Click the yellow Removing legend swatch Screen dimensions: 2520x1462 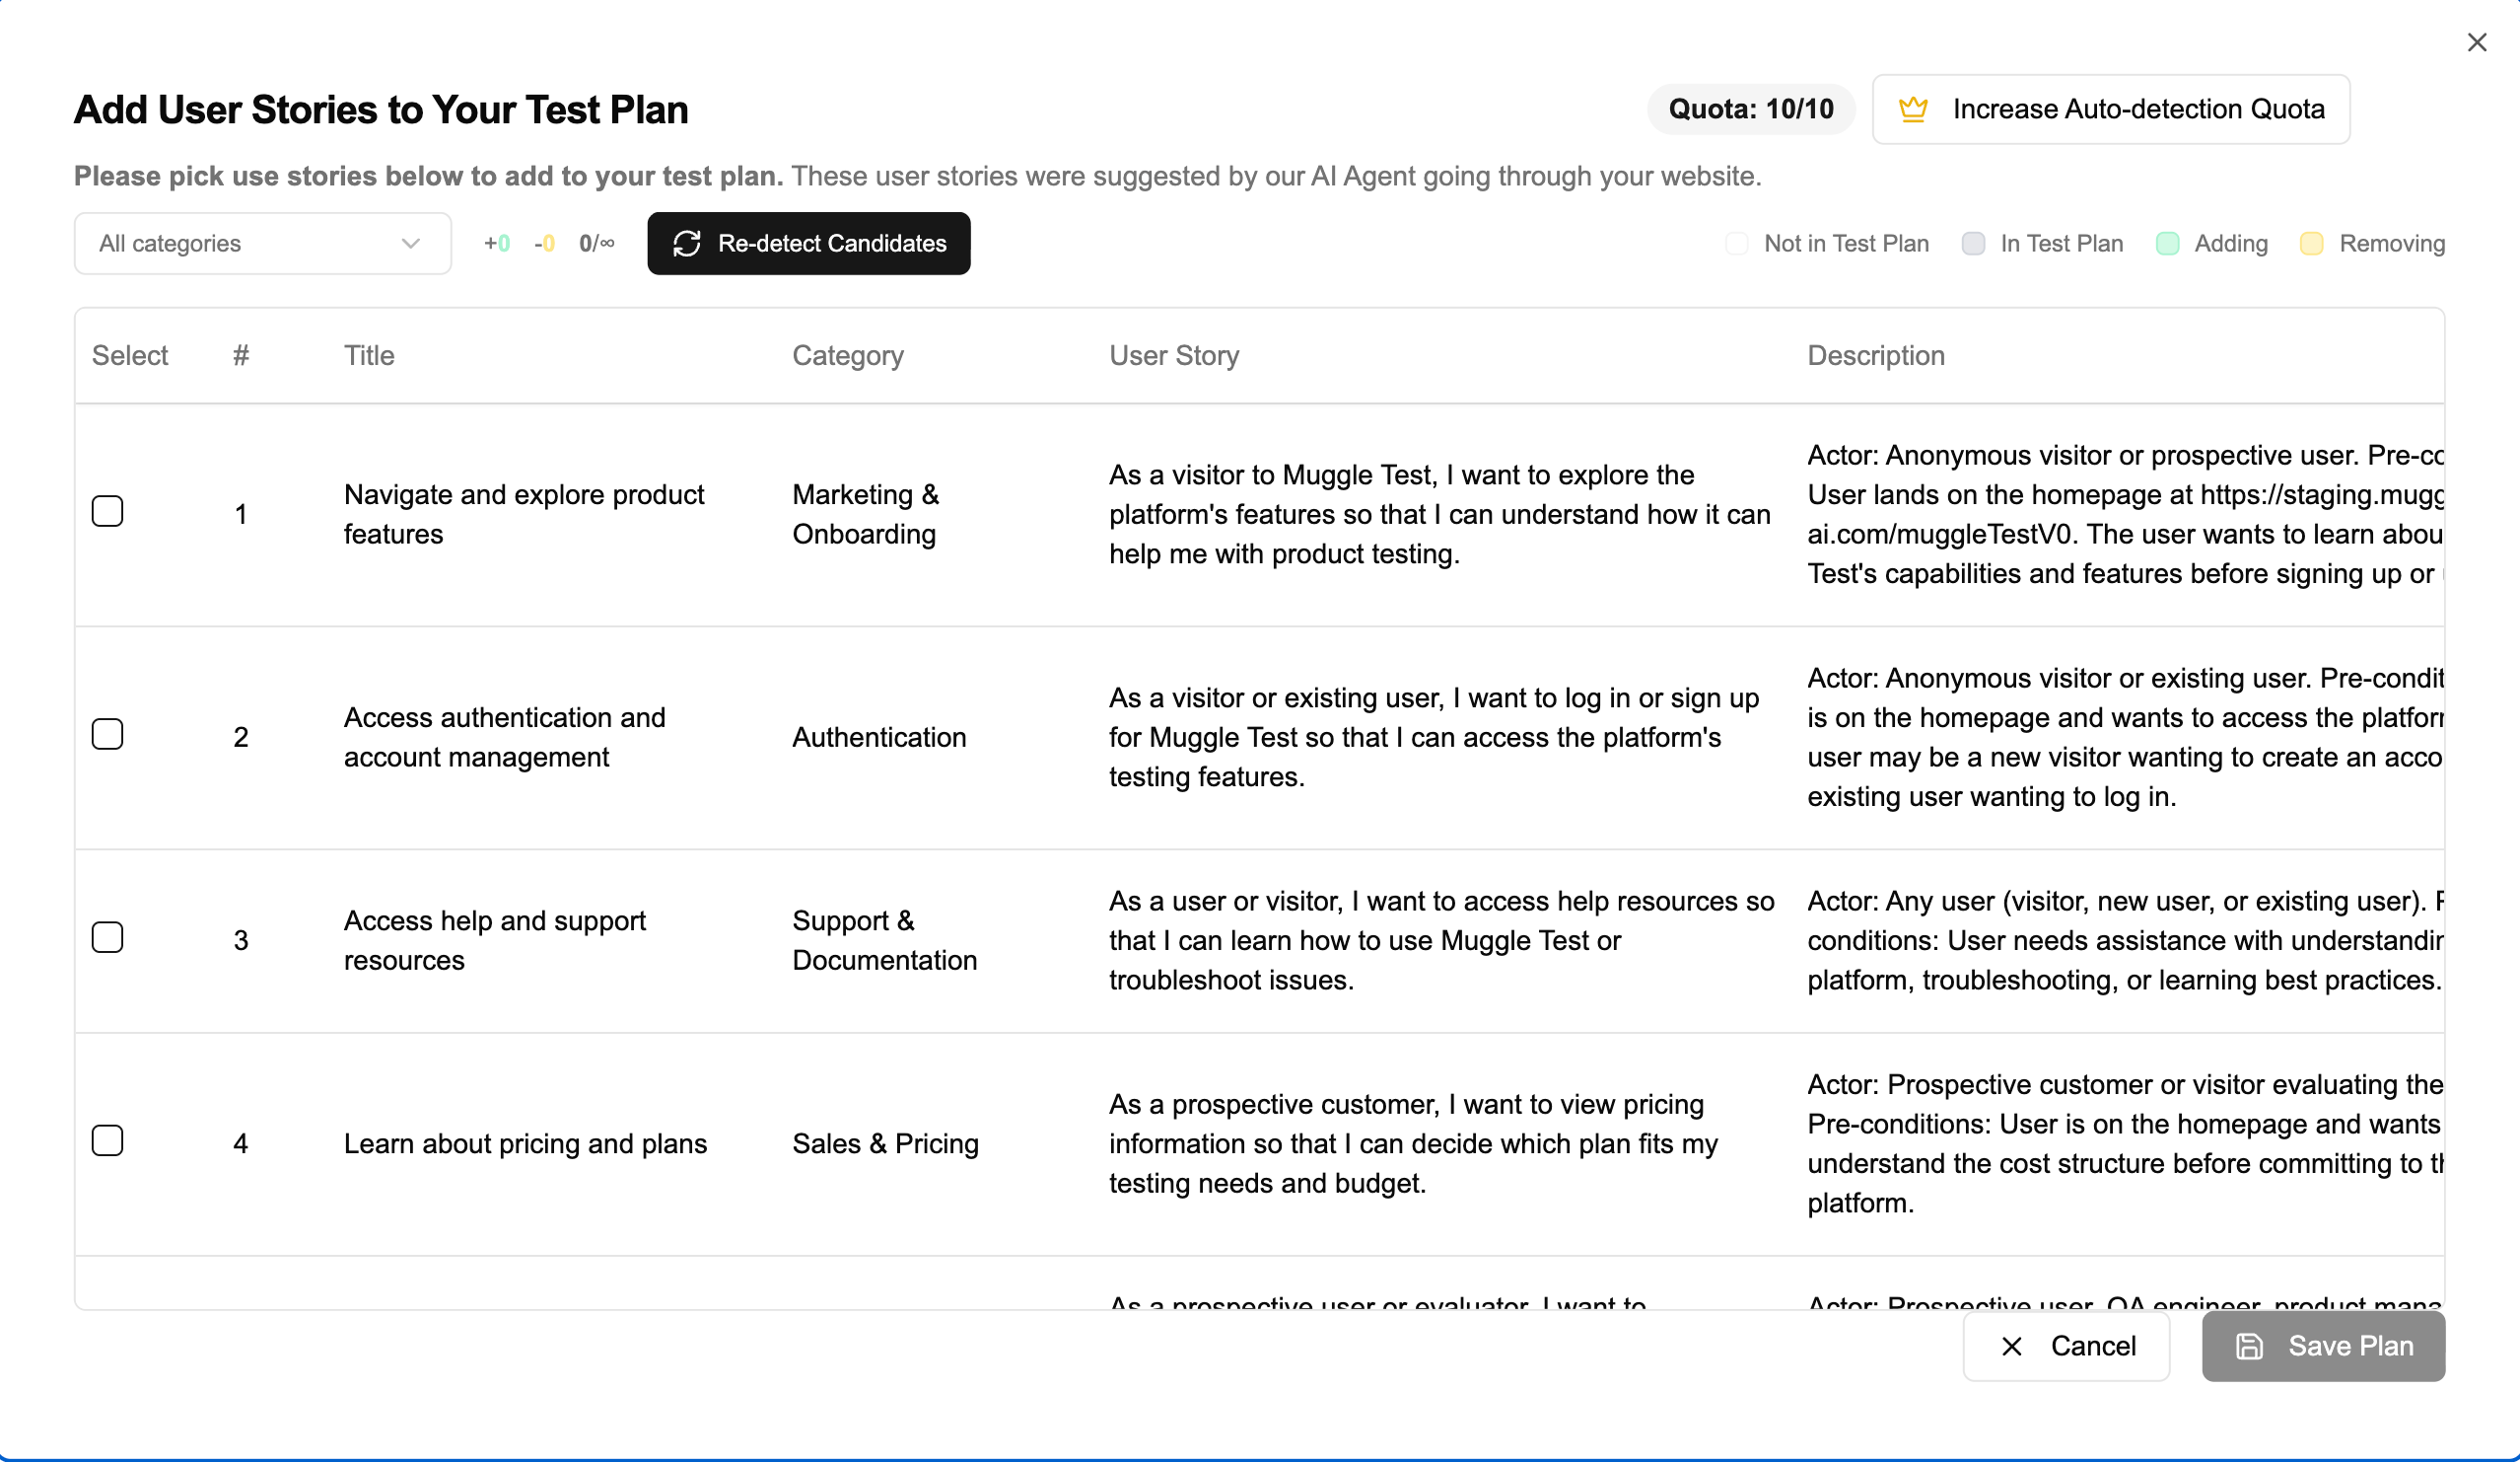2311,243
